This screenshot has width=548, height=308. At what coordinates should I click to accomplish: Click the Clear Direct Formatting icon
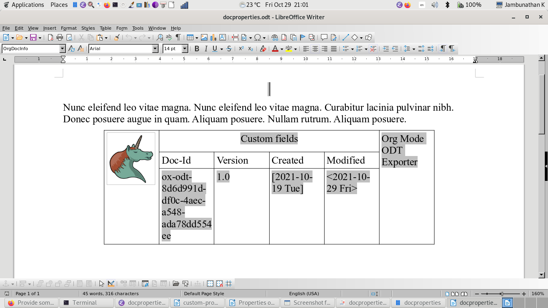(x=263, y=49)
